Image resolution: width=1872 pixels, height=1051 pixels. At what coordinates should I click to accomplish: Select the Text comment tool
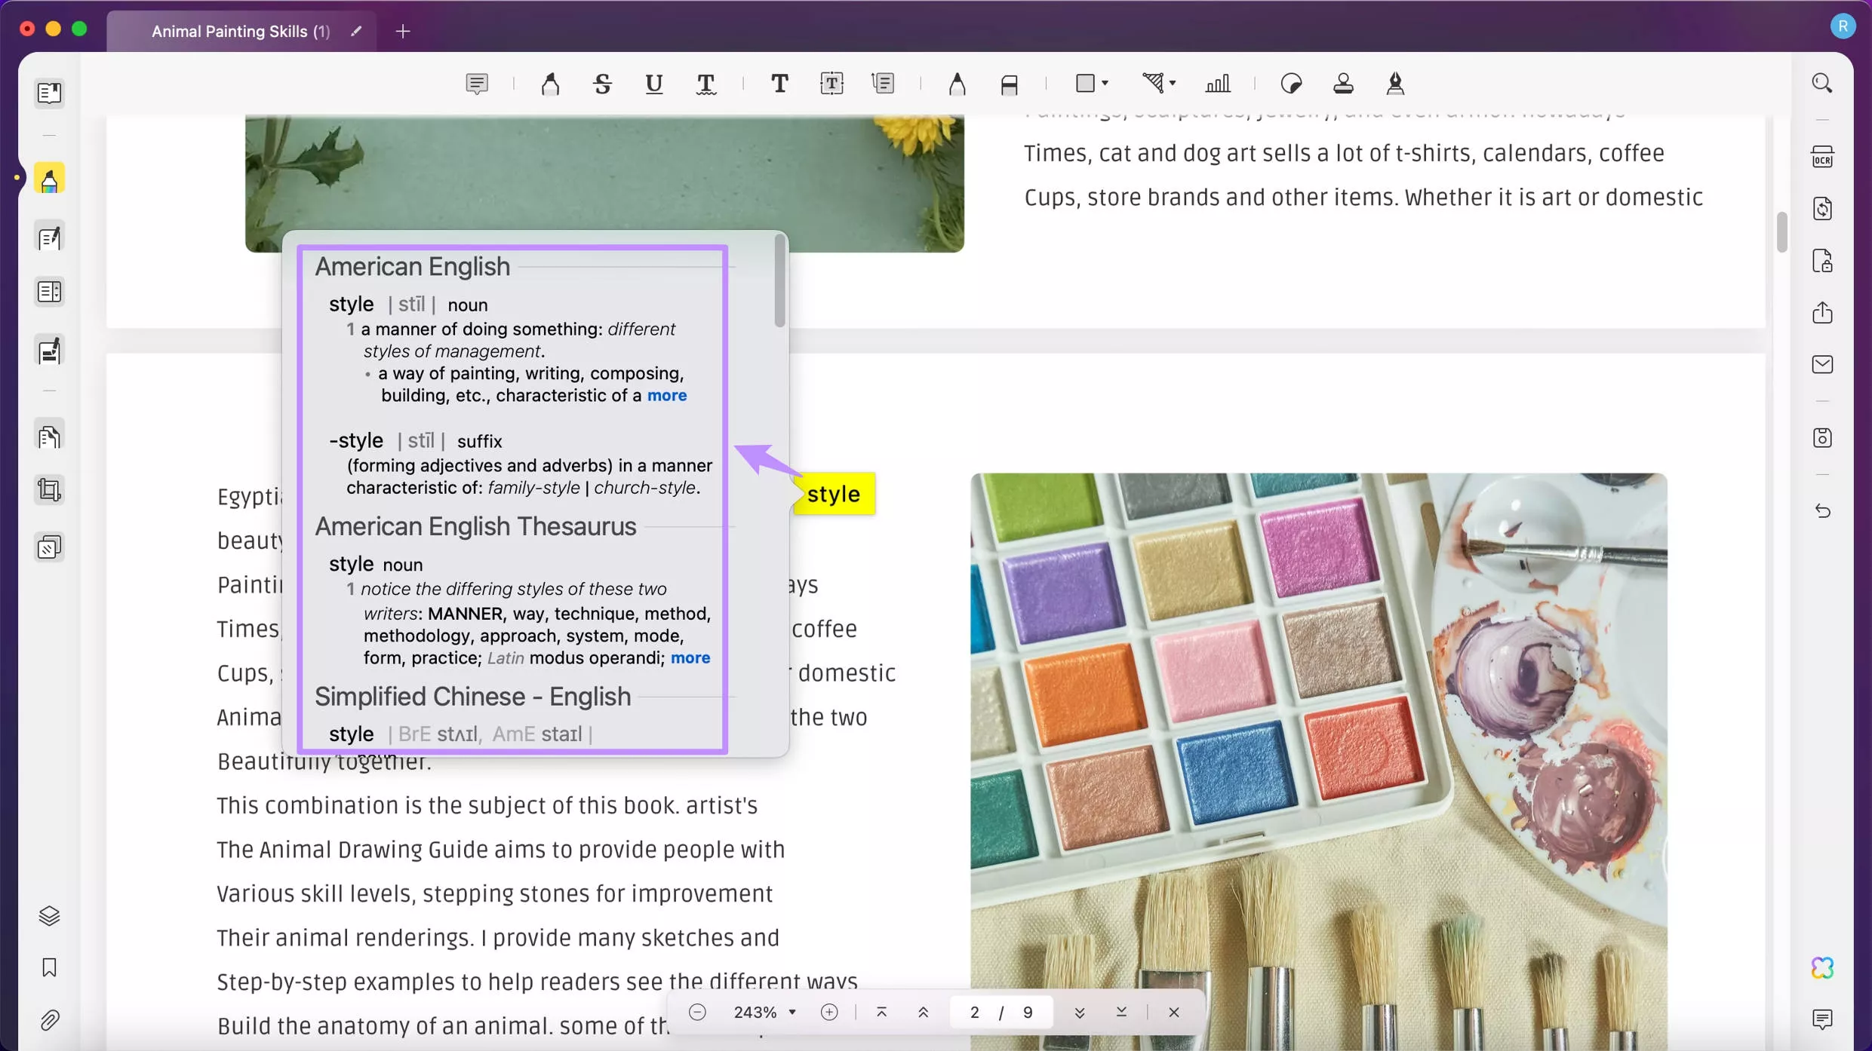[780, 84]
